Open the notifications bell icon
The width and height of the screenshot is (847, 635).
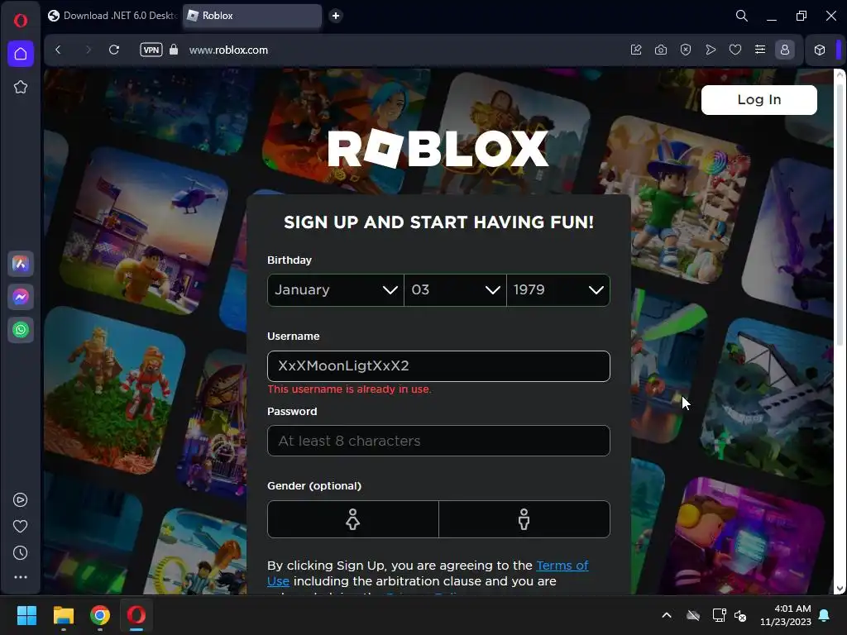click(x=825, y=615)
